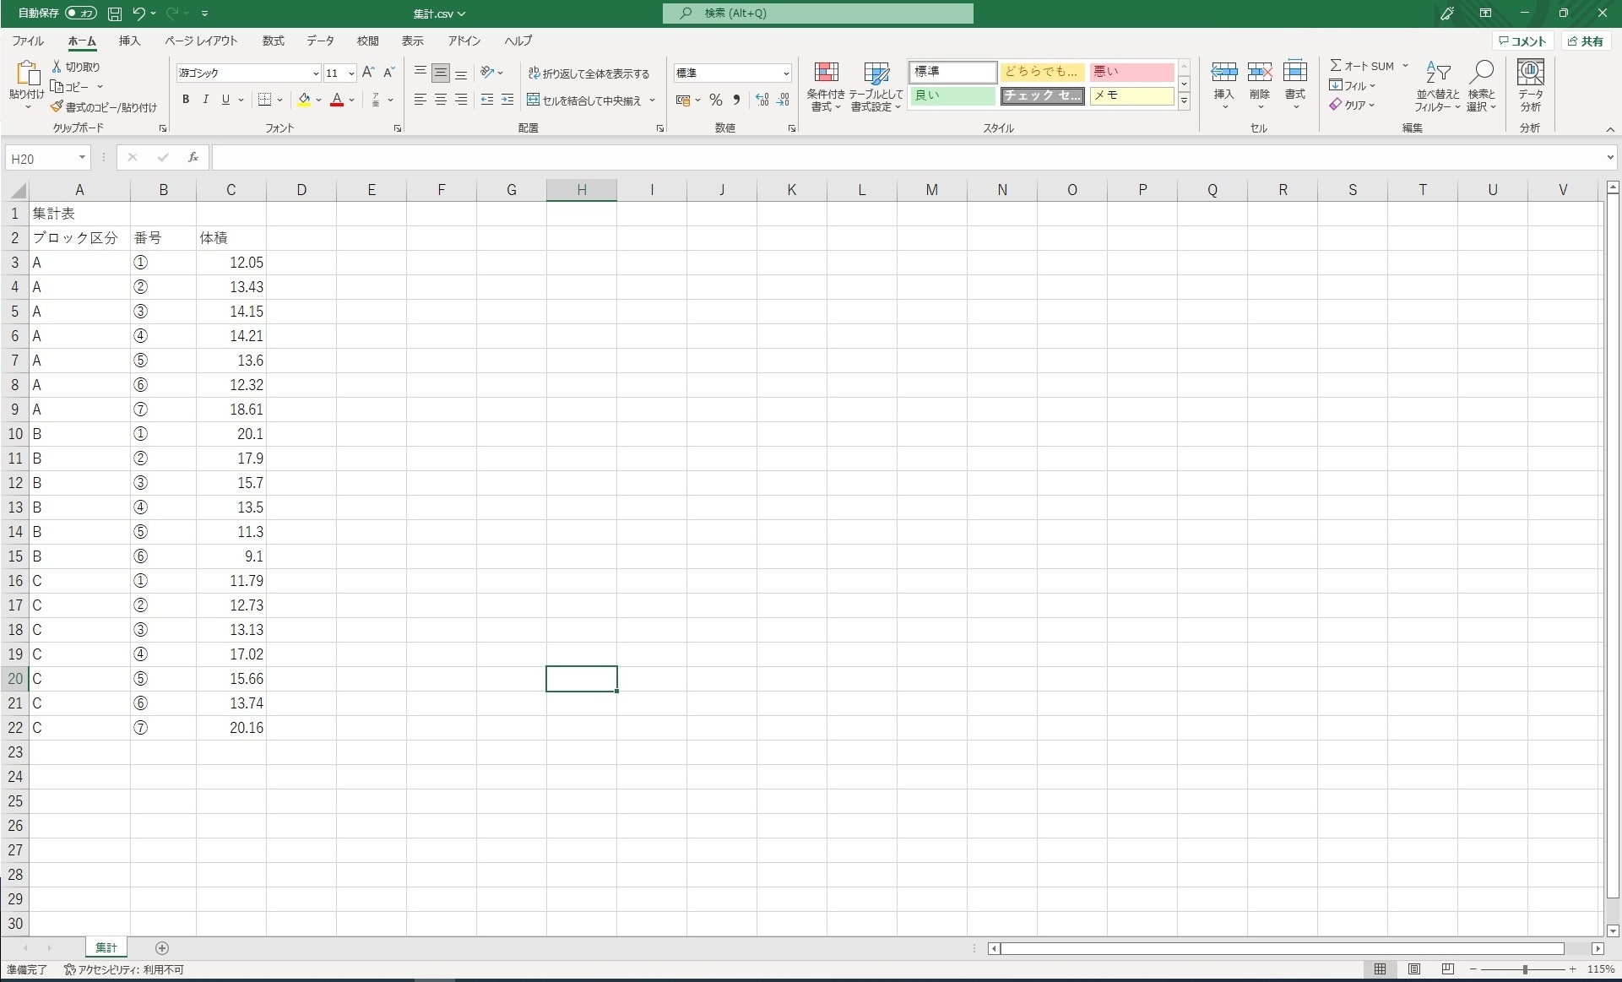This screenshot has height=982, width=1622.
Task: Open Find and Select magnifier icon
Action: coord(1482,73)
